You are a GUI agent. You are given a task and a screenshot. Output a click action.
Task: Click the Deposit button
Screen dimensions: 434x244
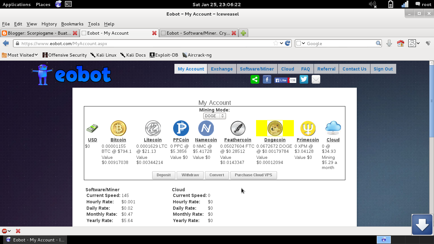click(x=164, y=175)
